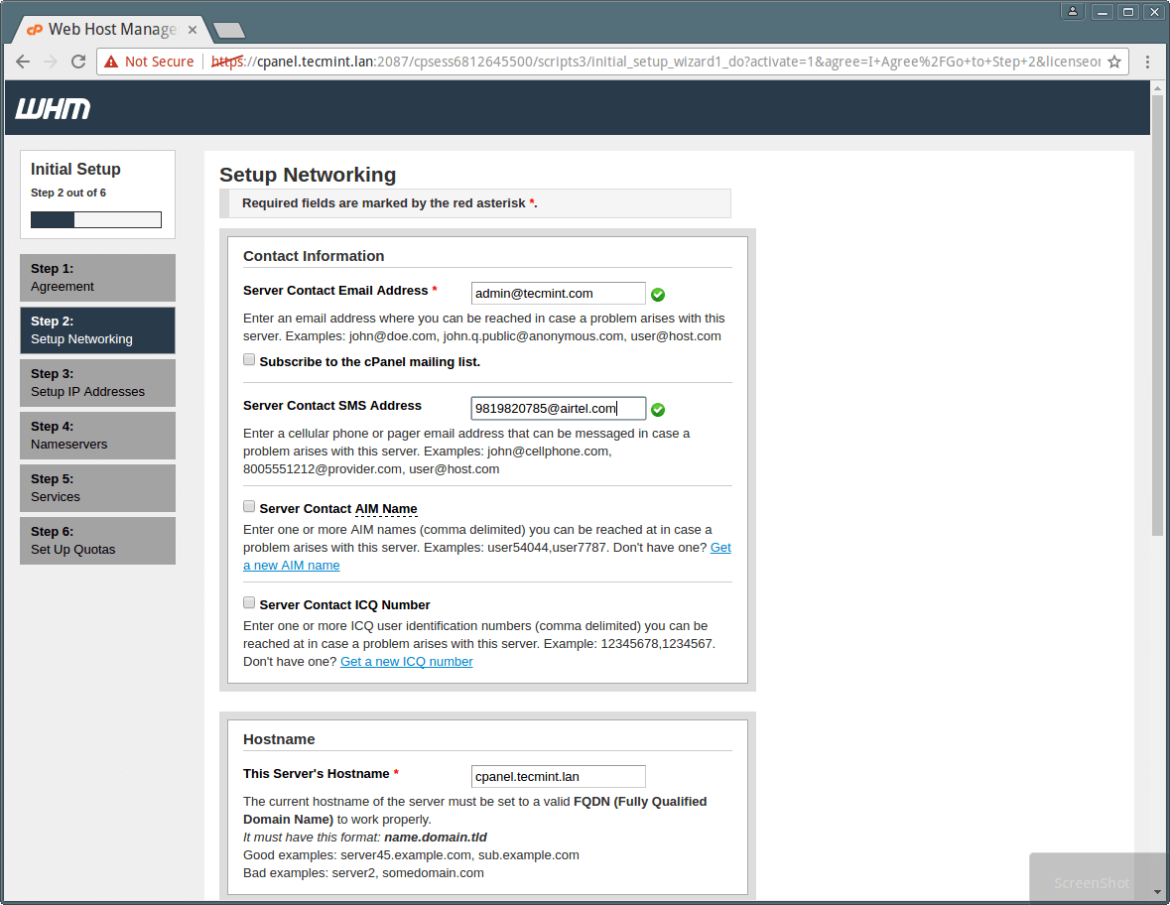Click the bold 'name.domain.tld' format text
This screenshot has height=905, width=1170.
(436, 838)
